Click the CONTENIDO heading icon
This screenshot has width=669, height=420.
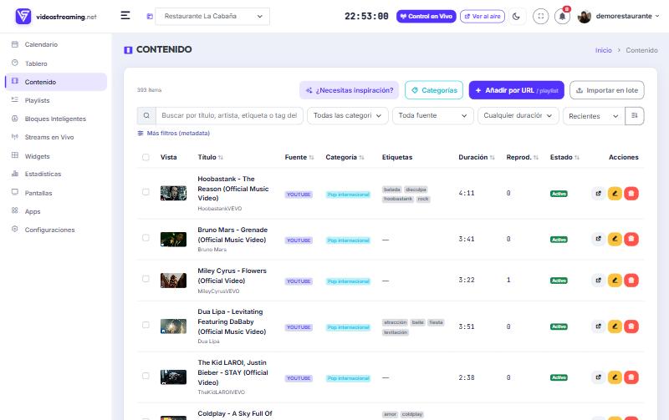tap(128, 50)
